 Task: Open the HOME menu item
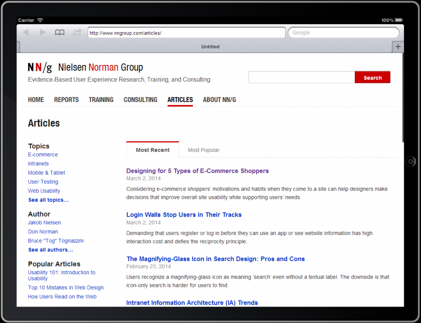click(36, 100)
